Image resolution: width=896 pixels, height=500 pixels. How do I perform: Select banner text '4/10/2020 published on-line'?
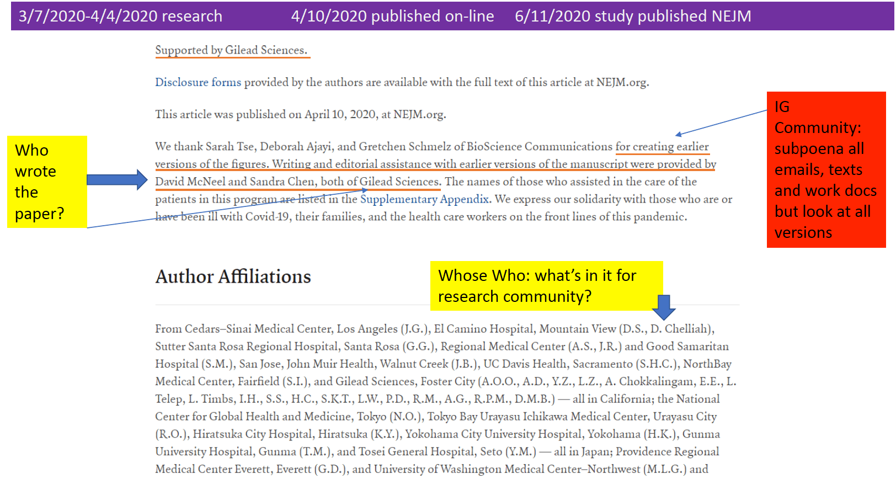click(392, 16)
